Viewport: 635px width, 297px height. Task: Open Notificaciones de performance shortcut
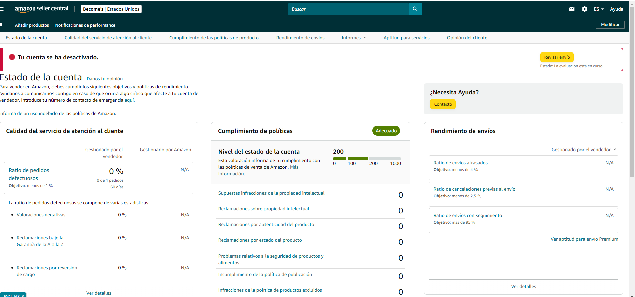(x=85, y=25)
